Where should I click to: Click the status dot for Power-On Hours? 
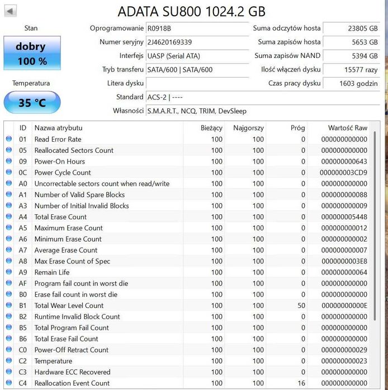click(x=9, y=161)
